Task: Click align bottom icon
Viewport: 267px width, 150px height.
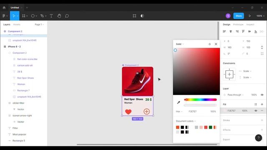Action: pyautogui.click(x=256, y=31)
